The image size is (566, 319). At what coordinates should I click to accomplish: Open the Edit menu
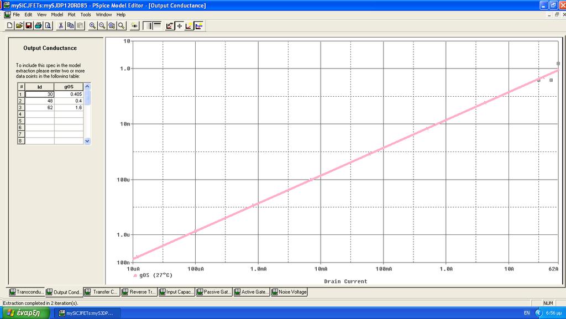28,15
